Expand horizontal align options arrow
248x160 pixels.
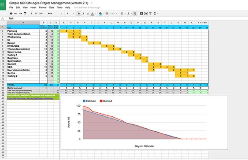click(x=125, y=14)
